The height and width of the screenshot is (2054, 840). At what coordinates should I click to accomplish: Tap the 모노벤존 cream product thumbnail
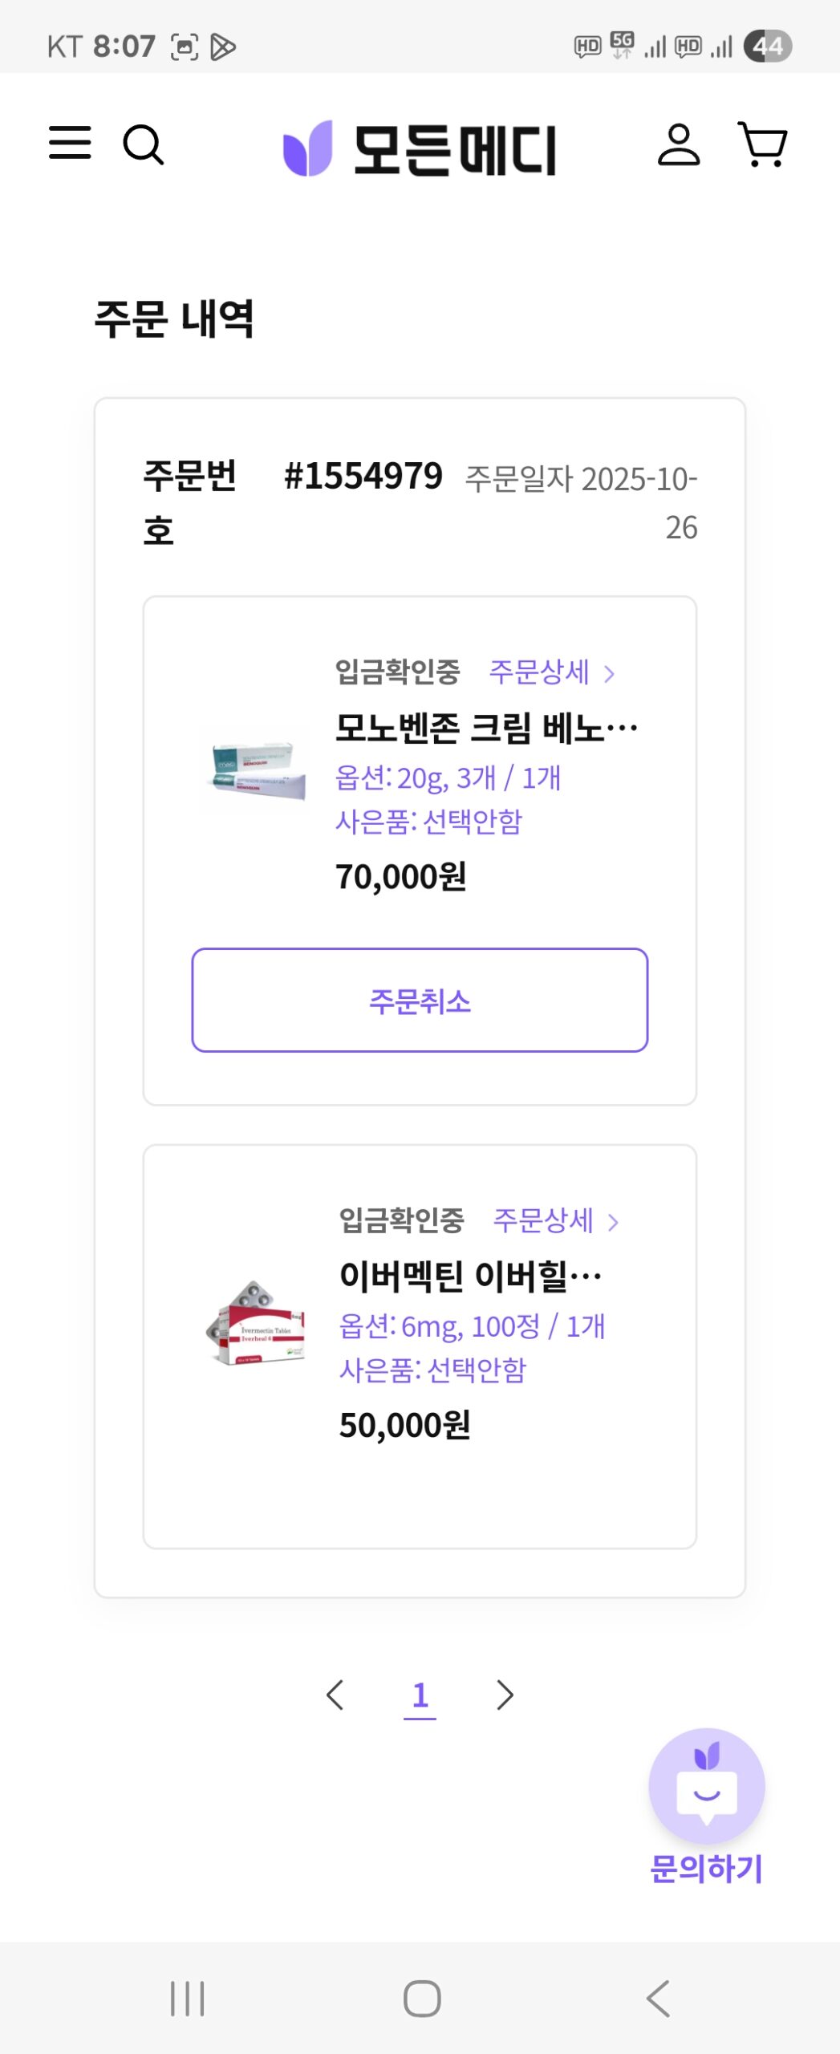click(x=257, y=772)
